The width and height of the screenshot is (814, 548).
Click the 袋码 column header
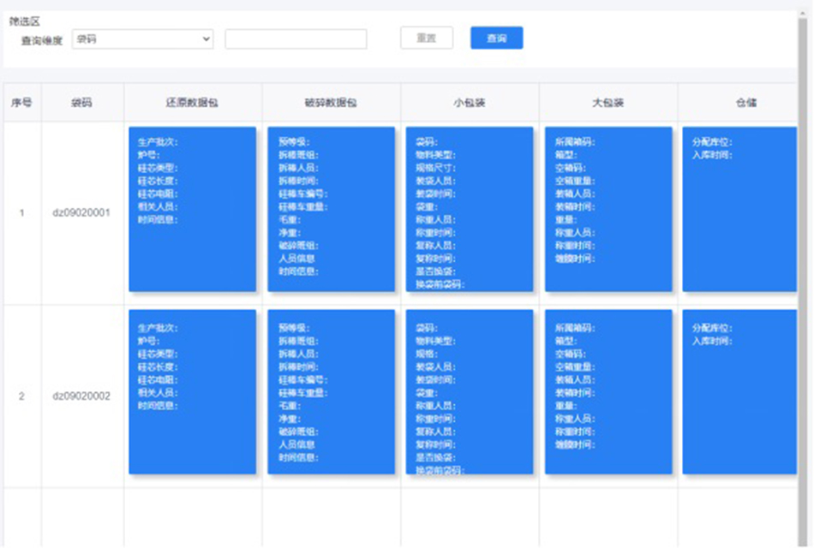pos(82,103)
